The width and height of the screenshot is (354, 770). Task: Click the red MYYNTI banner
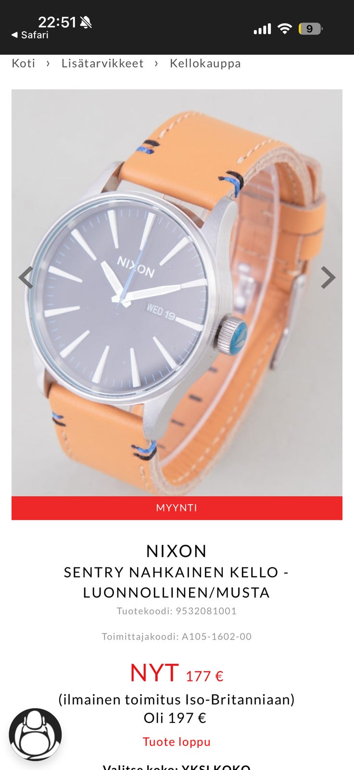177,508
